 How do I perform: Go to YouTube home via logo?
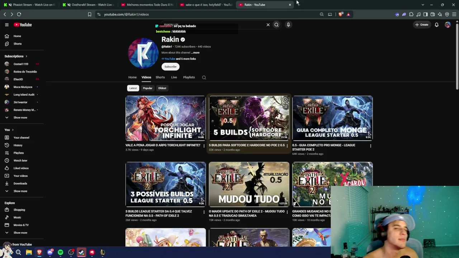[x=23, y=25]
